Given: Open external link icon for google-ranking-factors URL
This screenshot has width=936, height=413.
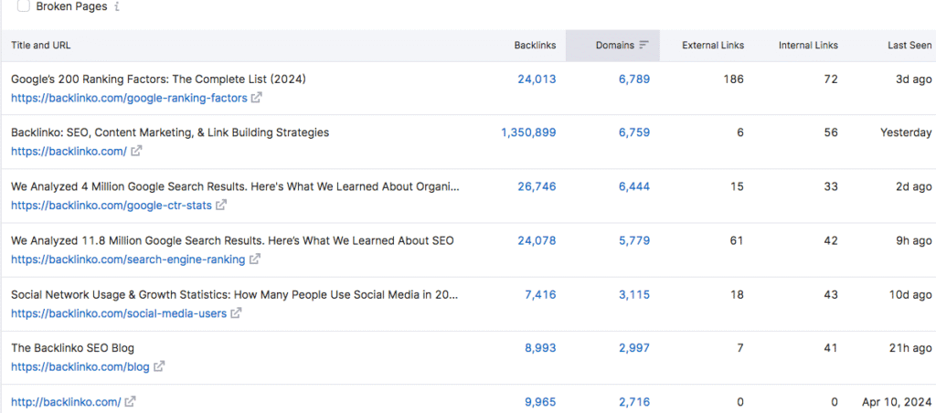Looking at the screenshot, I should (257, 98).
